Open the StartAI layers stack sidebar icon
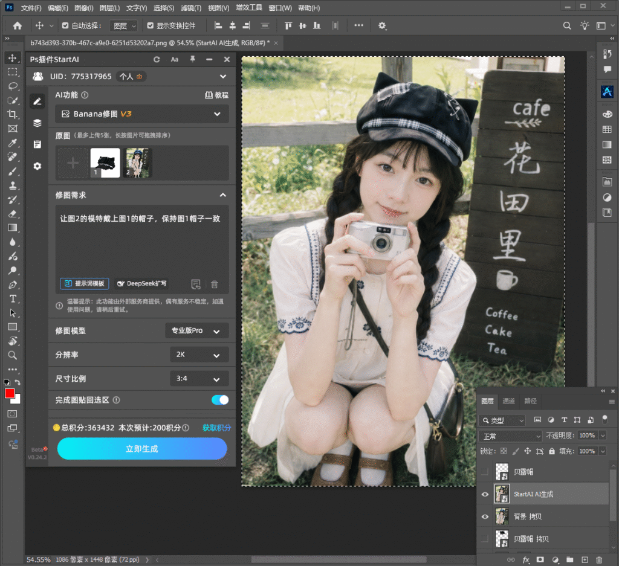The height and width of the screenshot is (566, 619). [37, 123]
